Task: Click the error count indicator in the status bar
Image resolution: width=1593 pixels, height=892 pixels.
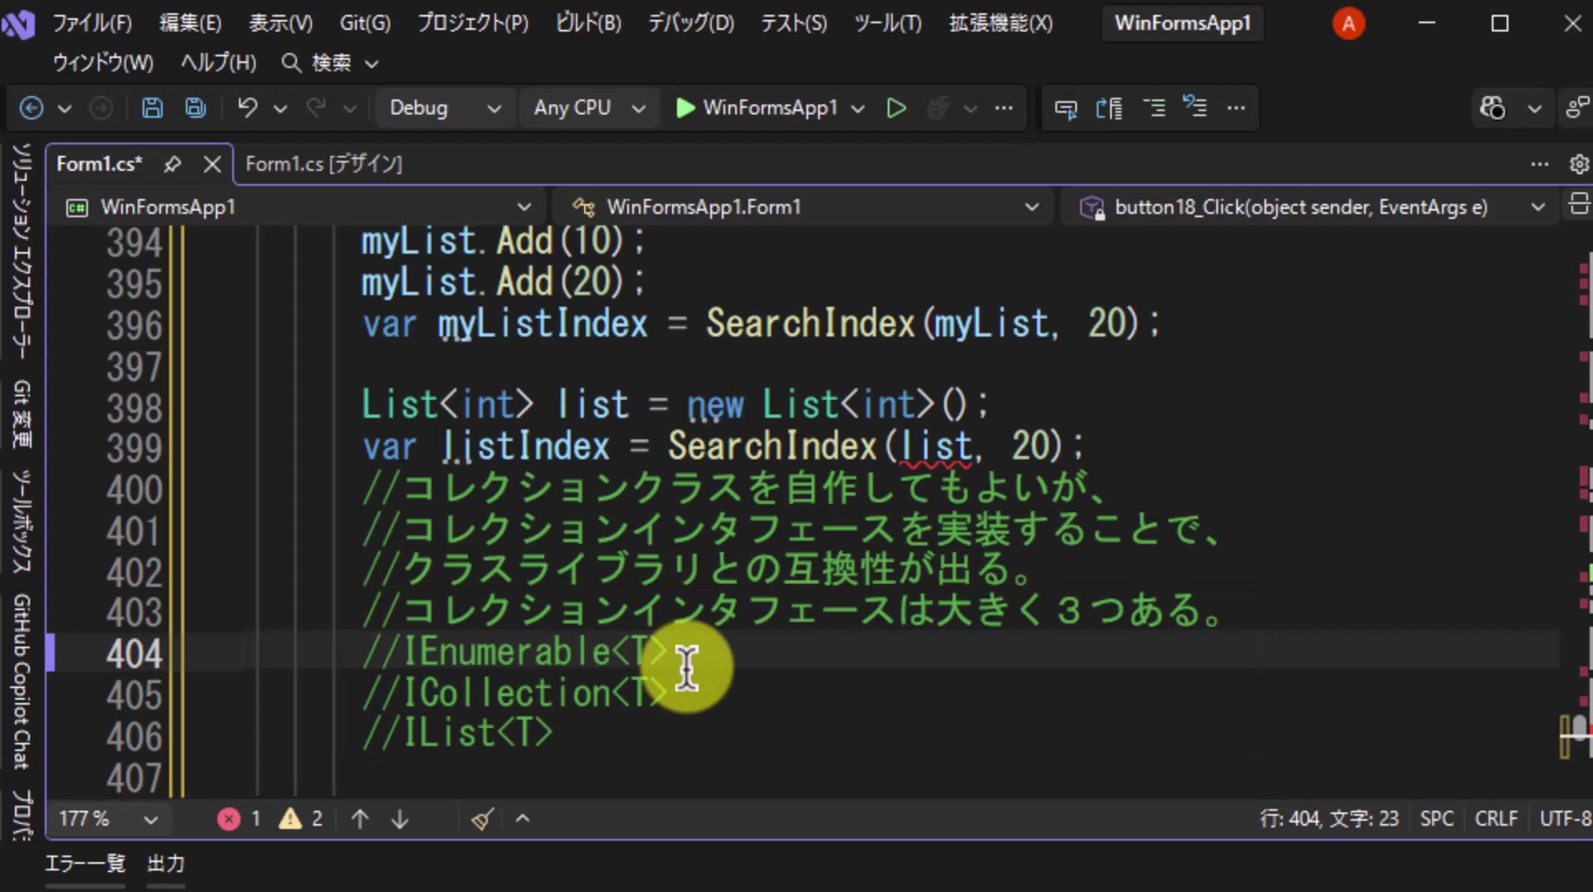Action: [x=240, y=819]
